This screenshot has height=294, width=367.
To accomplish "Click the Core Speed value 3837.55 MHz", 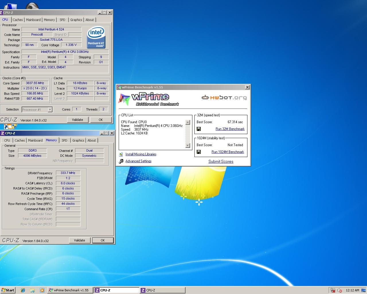I will coord(35,83).
